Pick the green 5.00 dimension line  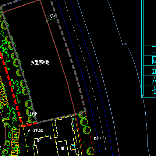pos(51,19)
